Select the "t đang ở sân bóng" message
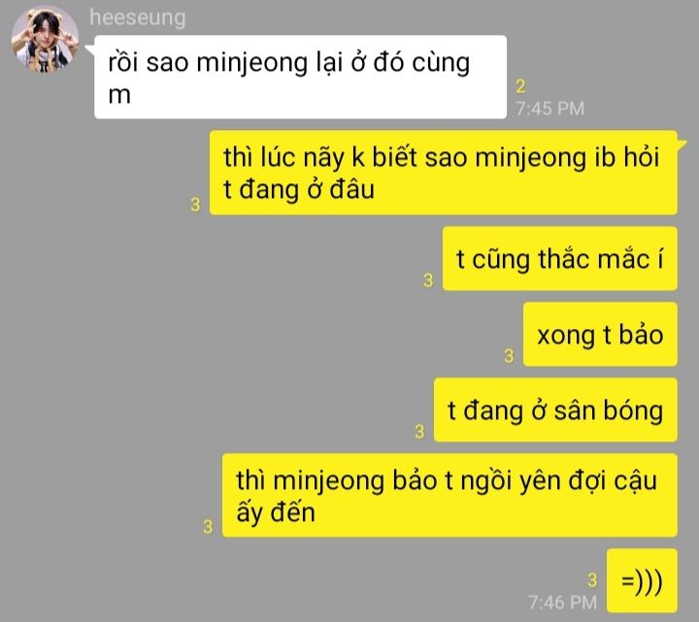The height and width of the screenshot is (622, 699). pyautogui.click(x=555, y=409)
